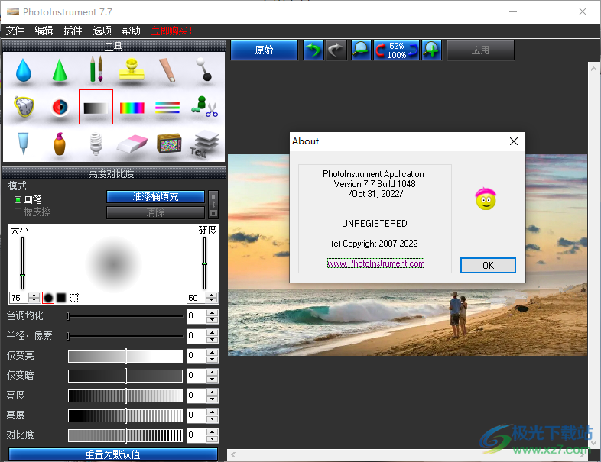Click the zoom in magnifier
Screen dimensions: 601x462
431,50
